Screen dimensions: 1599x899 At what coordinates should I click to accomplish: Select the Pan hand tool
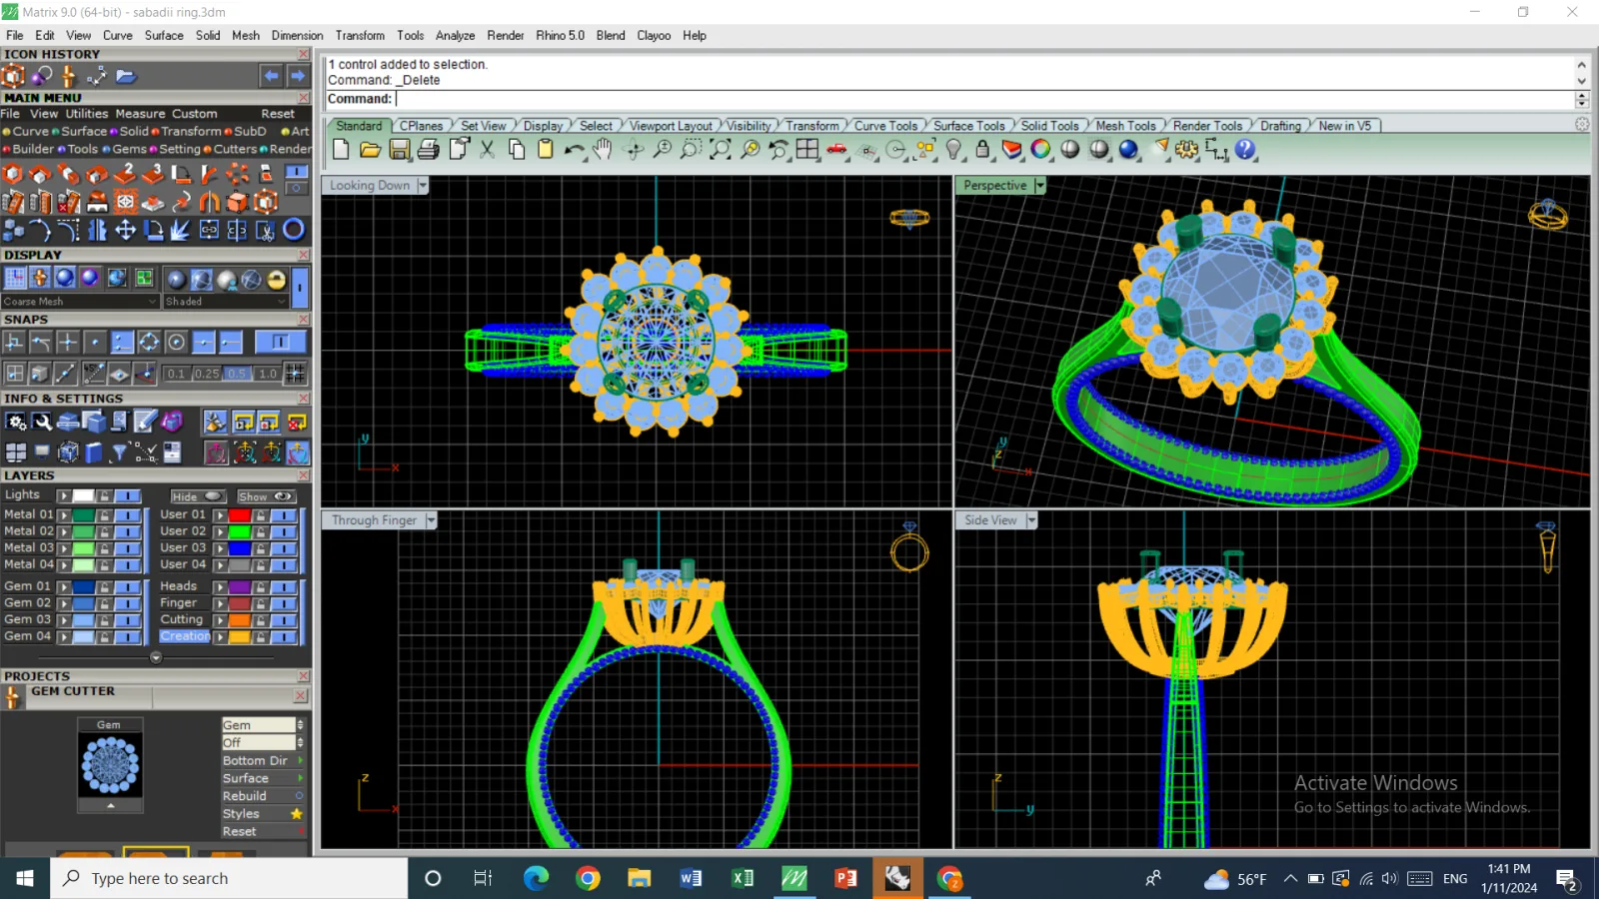coord(603,150)
